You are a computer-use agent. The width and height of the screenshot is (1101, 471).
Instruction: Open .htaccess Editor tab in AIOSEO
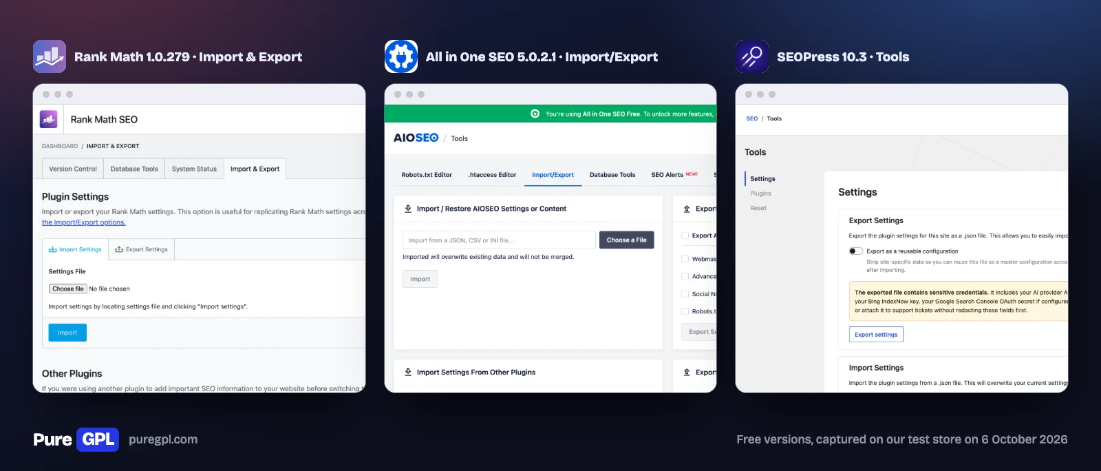[x=492, y=175]
